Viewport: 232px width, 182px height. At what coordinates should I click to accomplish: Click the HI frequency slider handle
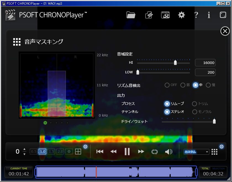(175, 63)
